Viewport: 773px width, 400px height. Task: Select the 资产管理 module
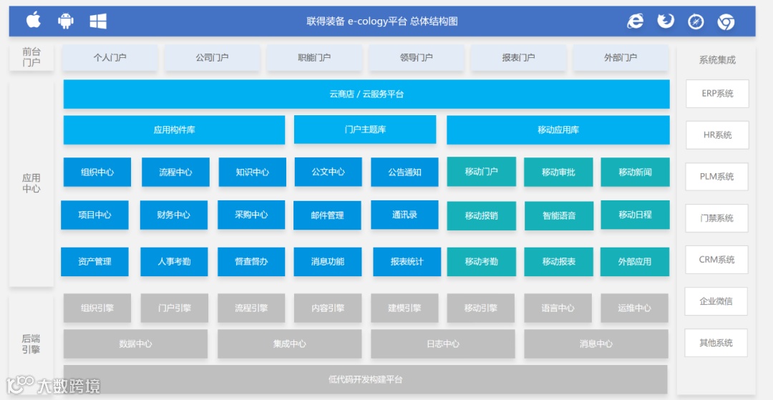pos(94,262)
